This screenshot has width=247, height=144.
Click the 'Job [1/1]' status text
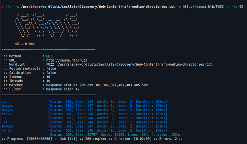pos(69,139)
